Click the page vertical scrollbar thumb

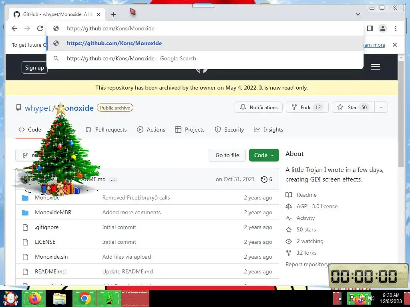tap(401, 114)
